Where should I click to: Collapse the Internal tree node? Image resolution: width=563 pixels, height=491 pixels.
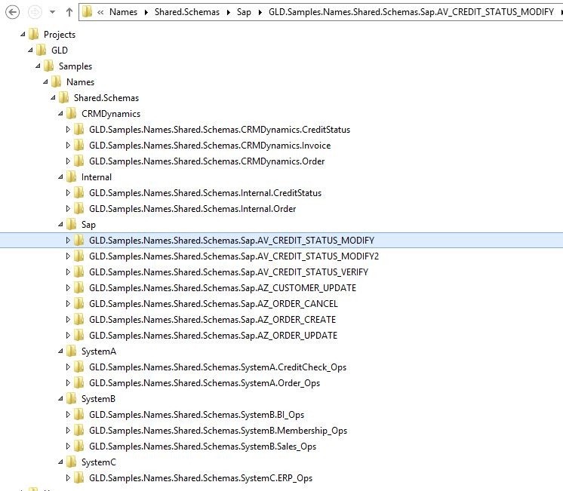pyautogui.click(x=60, y=176)
